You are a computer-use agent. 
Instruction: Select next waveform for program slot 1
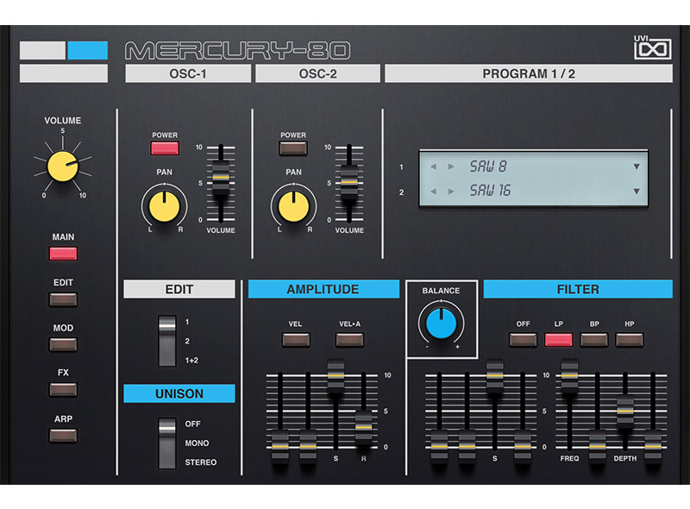tap(451, 167)
